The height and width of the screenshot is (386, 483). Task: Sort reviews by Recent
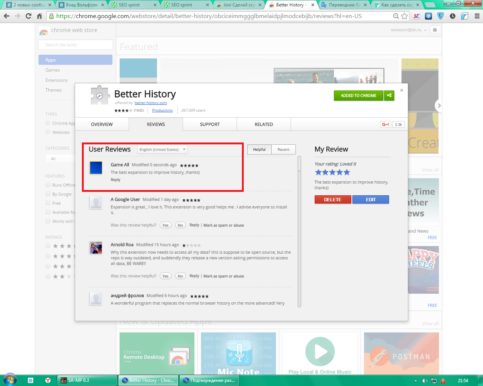(283, 149)
